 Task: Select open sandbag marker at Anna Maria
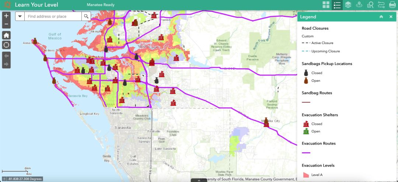pos(35,41)
